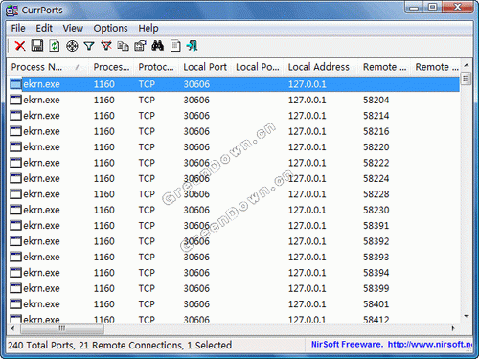Click the horizontal scrollbar right arrow
This screenshot has height=359, width=479.
[x=453, y=328]
